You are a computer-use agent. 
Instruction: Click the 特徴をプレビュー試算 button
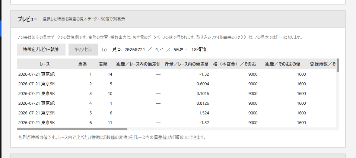(x=41, y=50)
